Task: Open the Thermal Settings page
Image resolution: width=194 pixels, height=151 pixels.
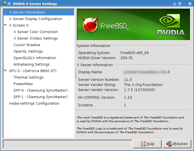Action: point(28,77)
